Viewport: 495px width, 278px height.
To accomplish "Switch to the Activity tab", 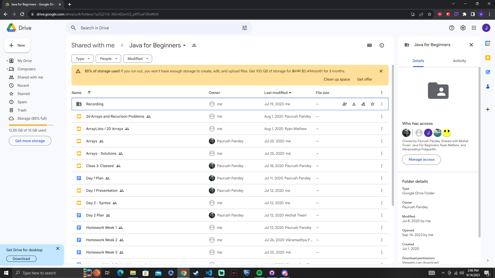I will click(x=459, y=61).
